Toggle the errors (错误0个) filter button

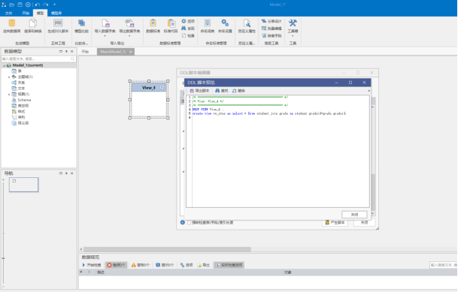pos(117,265)
